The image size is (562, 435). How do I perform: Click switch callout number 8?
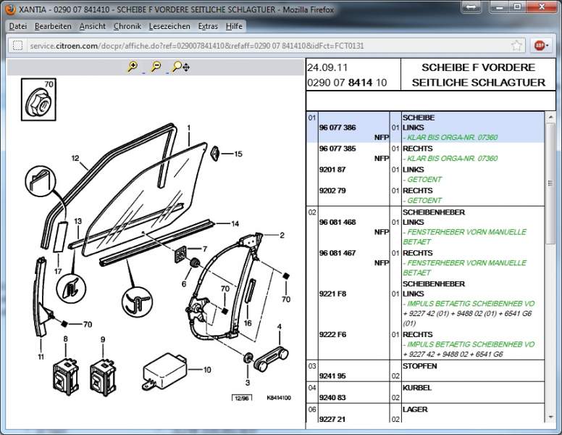tap(66, 339)
